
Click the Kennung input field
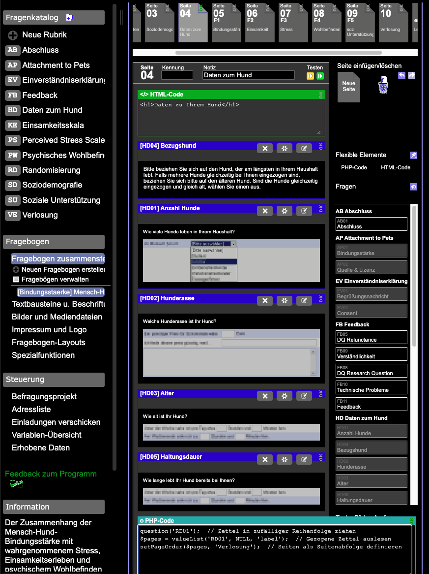[x=177, y=75]
